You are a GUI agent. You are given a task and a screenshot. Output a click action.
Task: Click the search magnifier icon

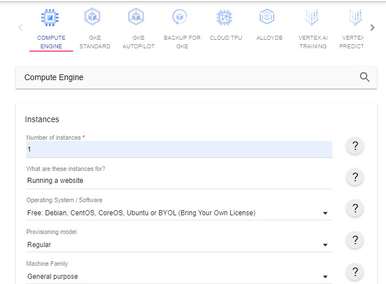click(364, 77)
